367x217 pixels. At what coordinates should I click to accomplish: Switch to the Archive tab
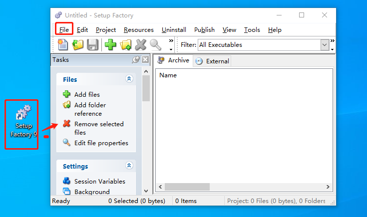click(x=173, y=60)
